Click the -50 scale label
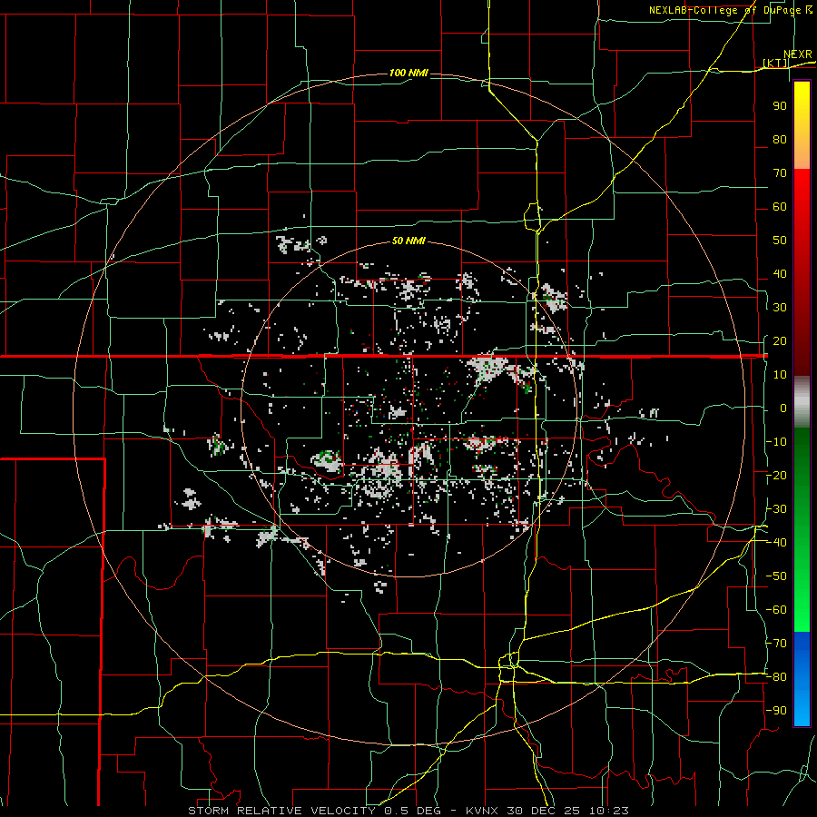 coord(776,576)
